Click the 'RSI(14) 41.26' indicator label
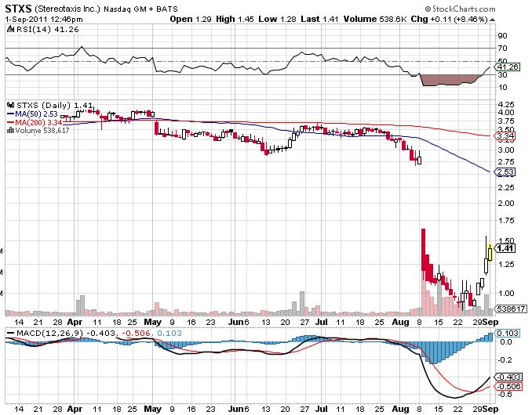 coord(48,30)
